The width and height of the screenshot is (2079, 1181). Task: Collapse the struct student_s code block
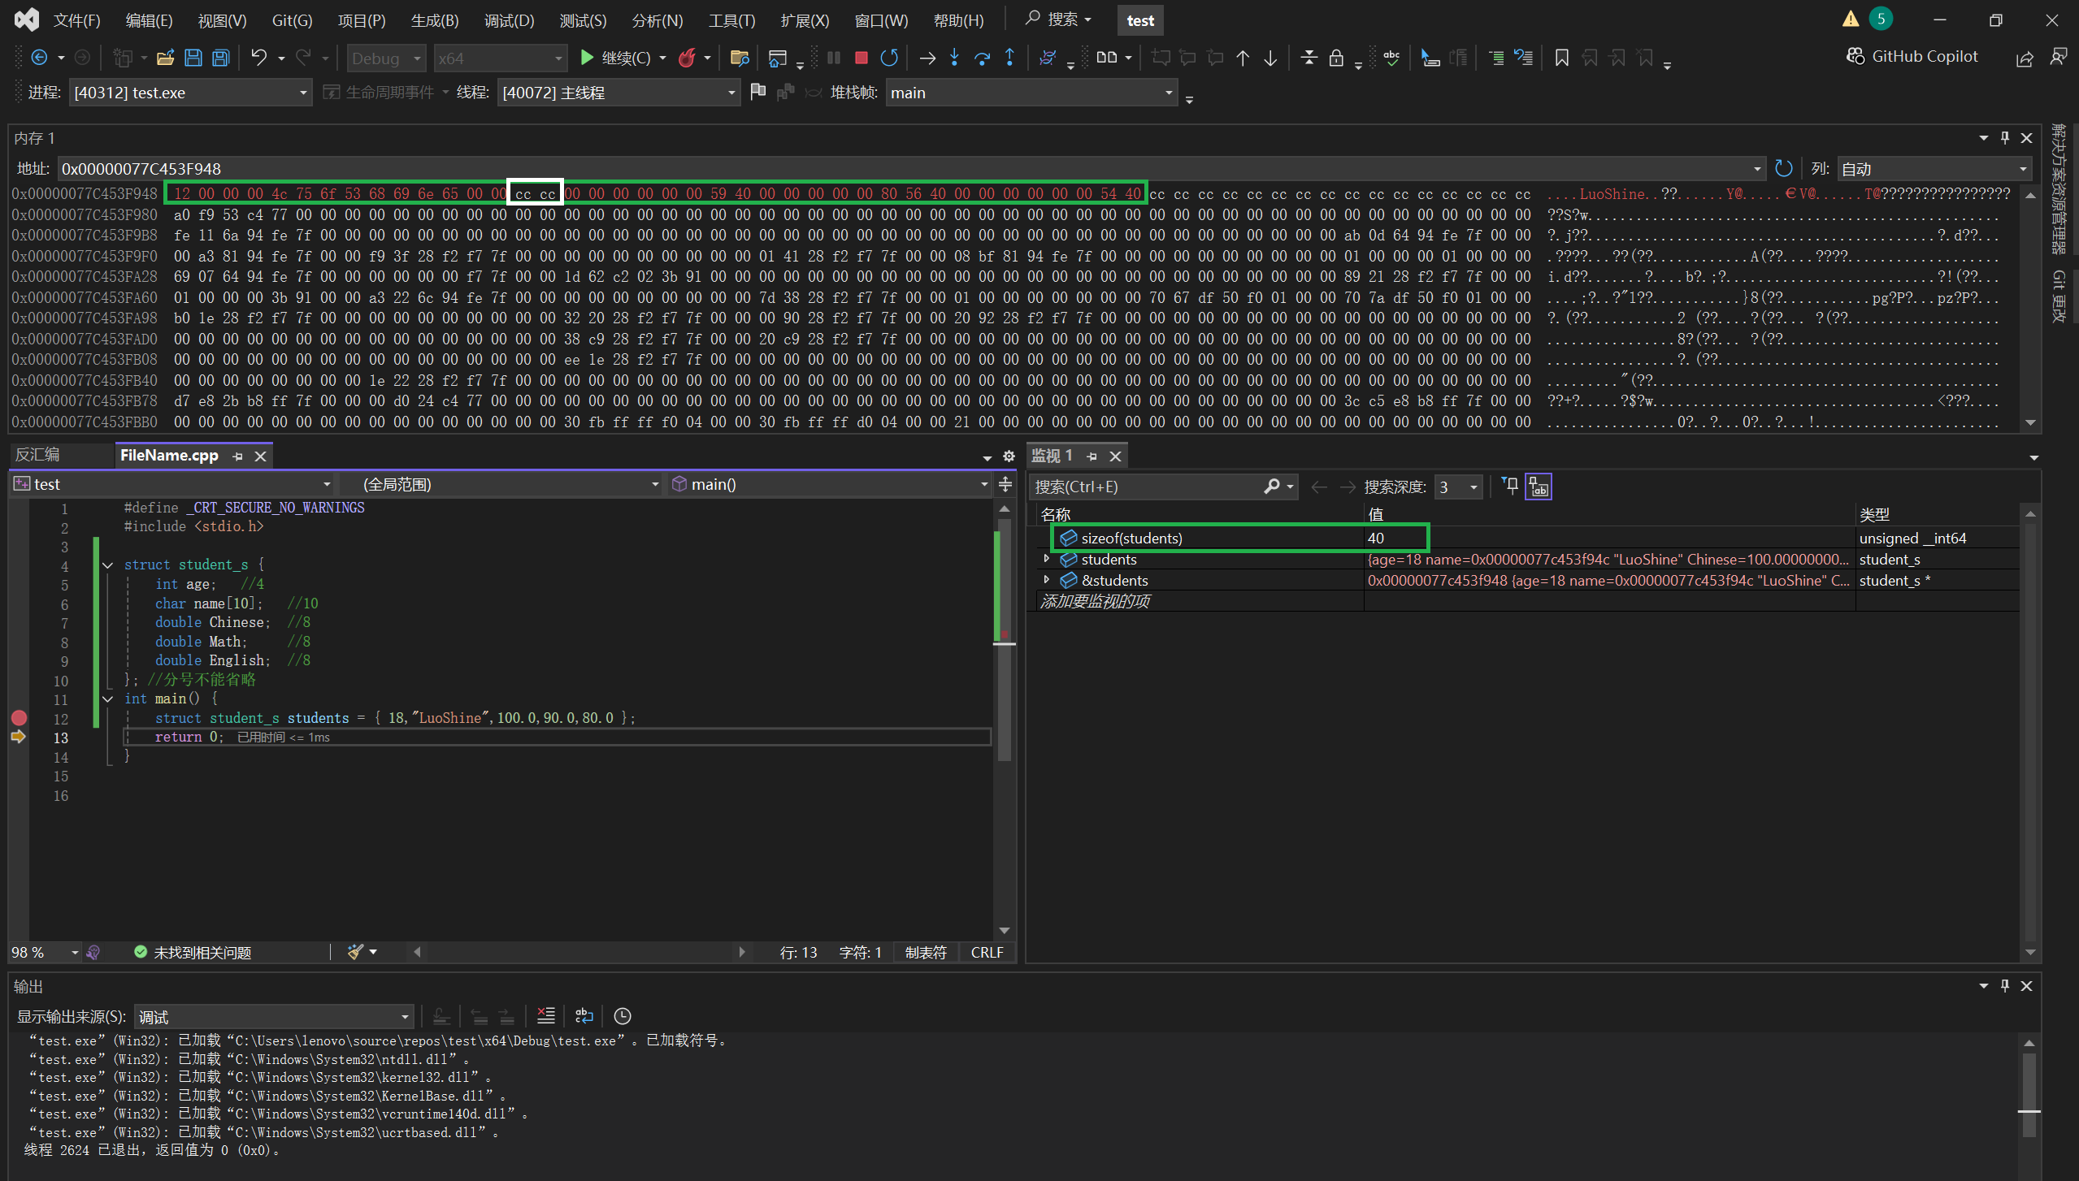point(107,565)
